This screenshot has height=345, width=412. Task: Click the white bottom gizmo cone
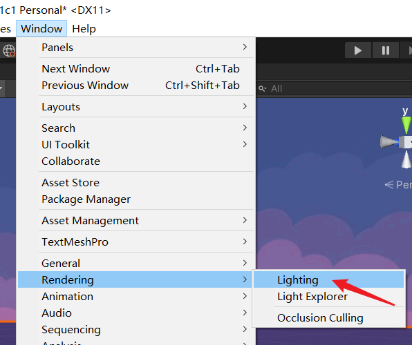(406, 159)
